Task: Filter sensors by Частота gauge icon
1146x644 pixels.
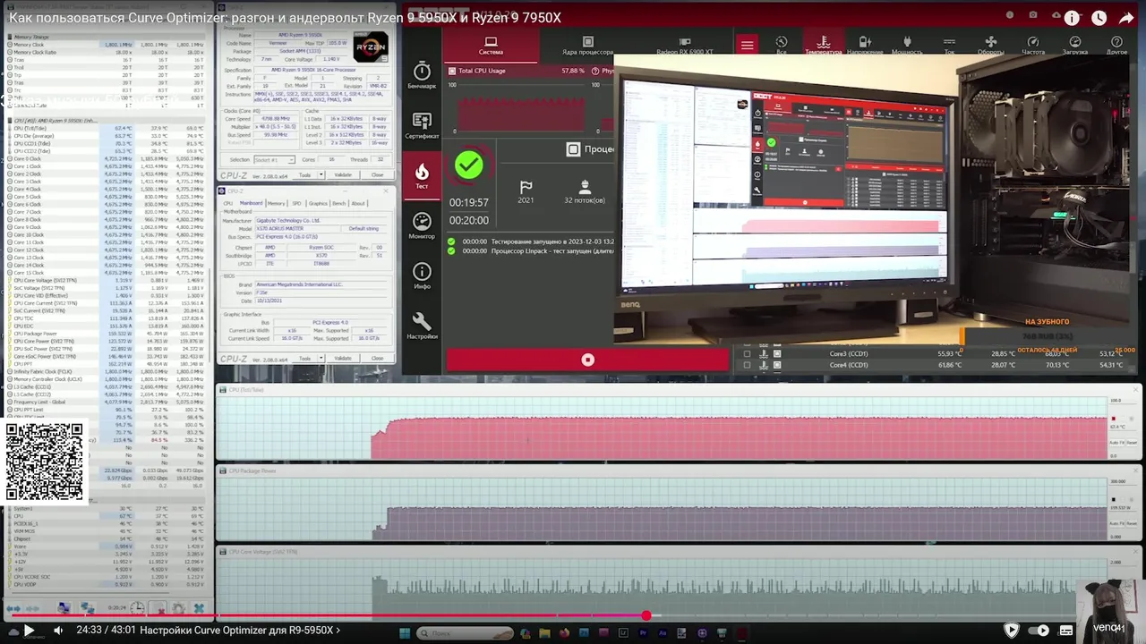Action: pyautogui.click(x=1033, y=46)
